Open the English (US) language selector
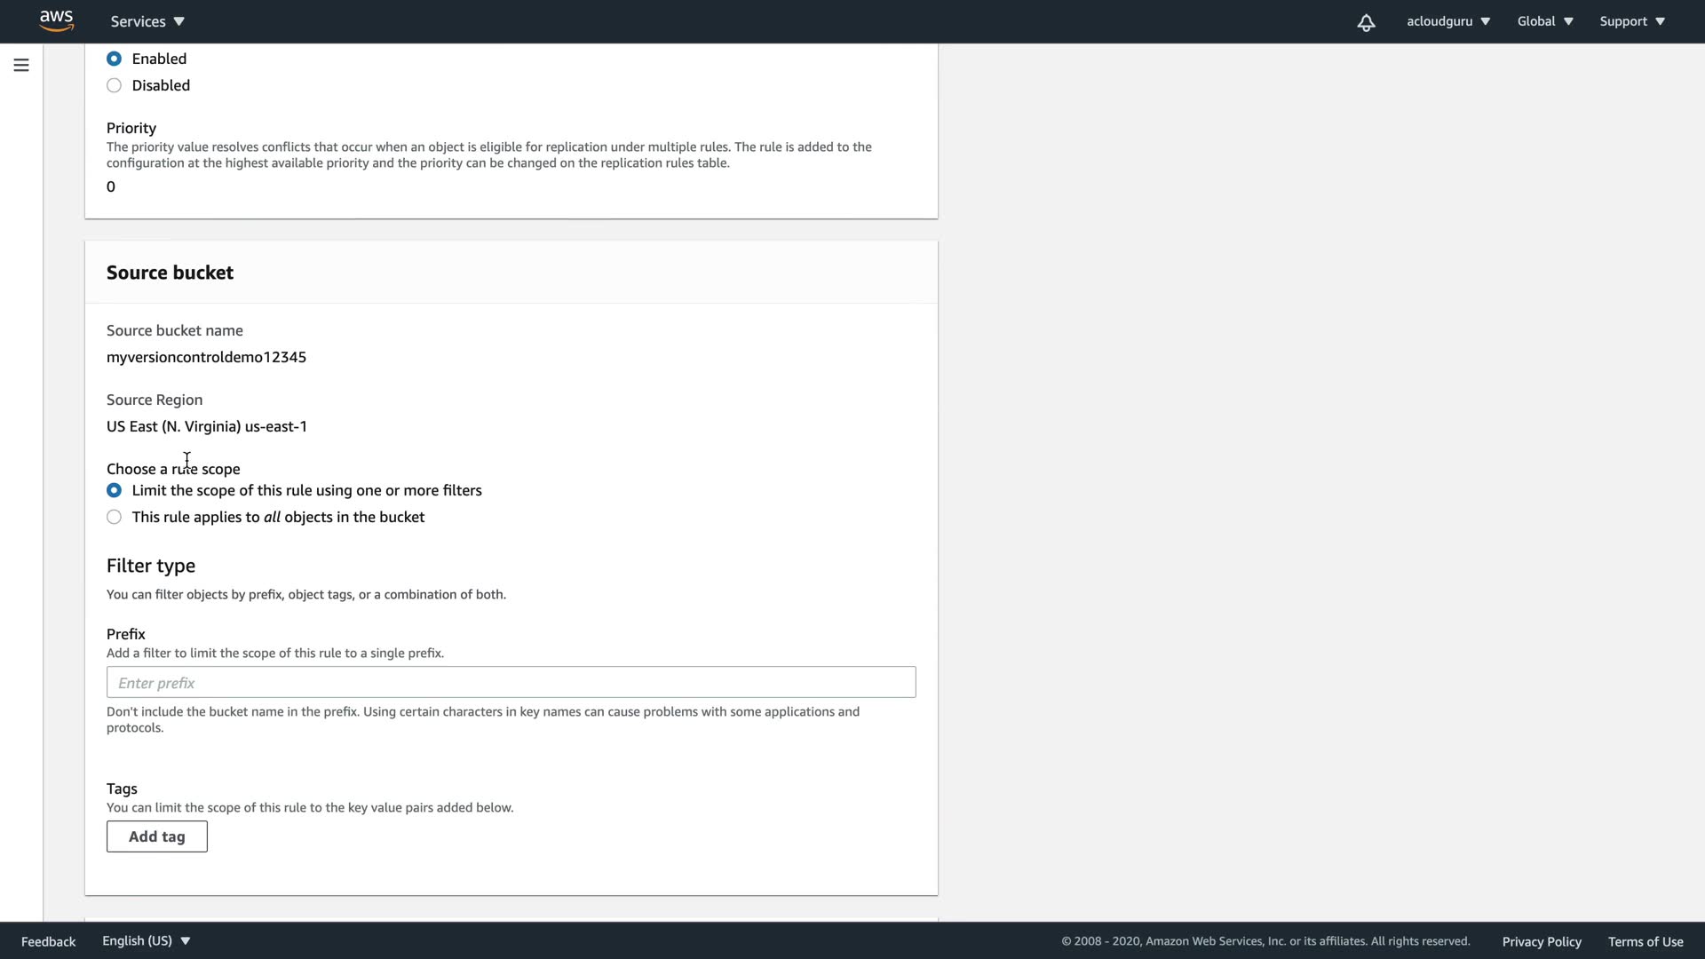1705x959 pixels. click(146, 940)
